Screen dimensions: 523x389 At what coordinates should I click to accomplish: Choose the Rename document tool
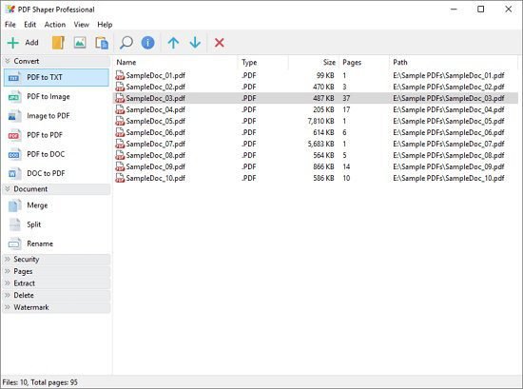pyautogui.click(x=56, y=243)
